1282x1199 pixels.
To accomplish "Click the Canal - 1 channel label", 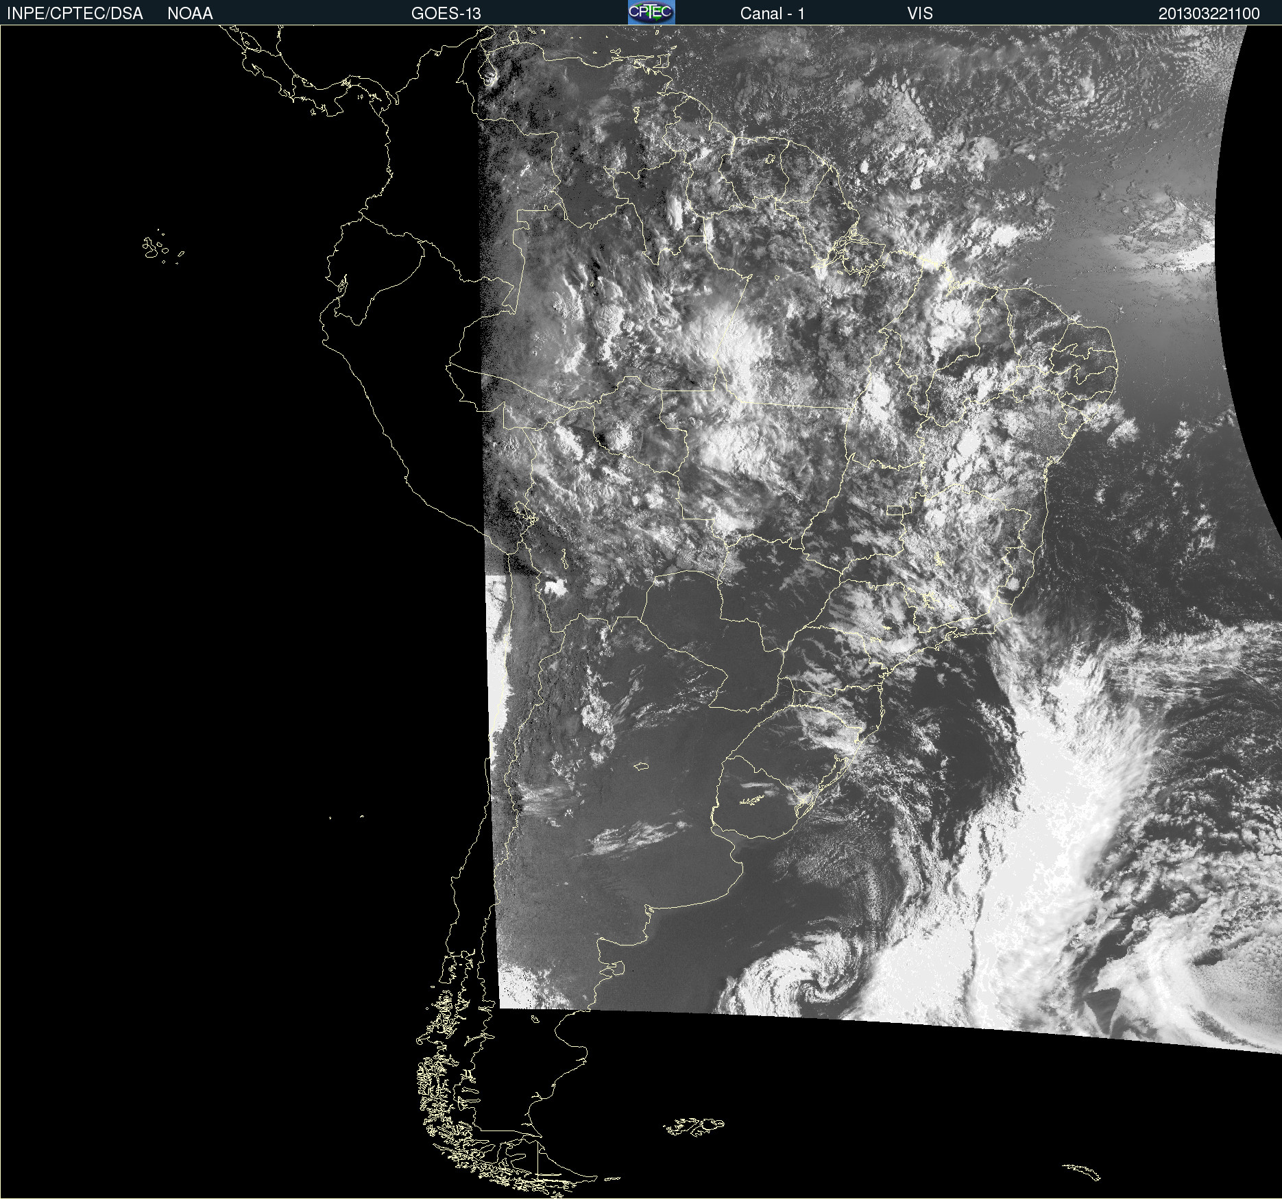I will [x=772, y=14].
